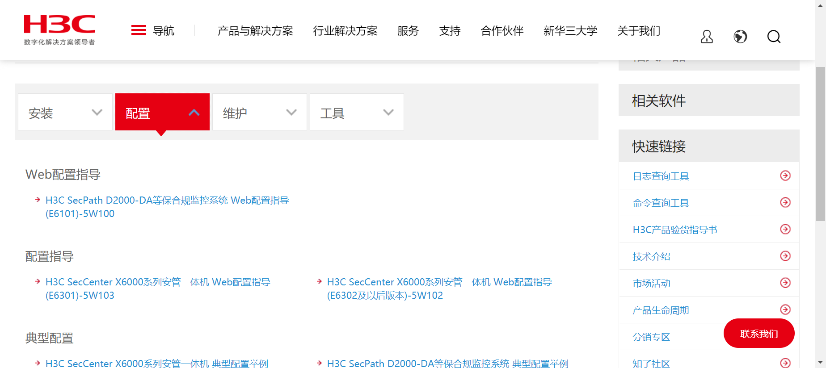This screenshot has height=368, width=826.
Task: Open SecCenter X6000 典型配置举例 link
Action: pyautogui.click(x=157, y=363)
